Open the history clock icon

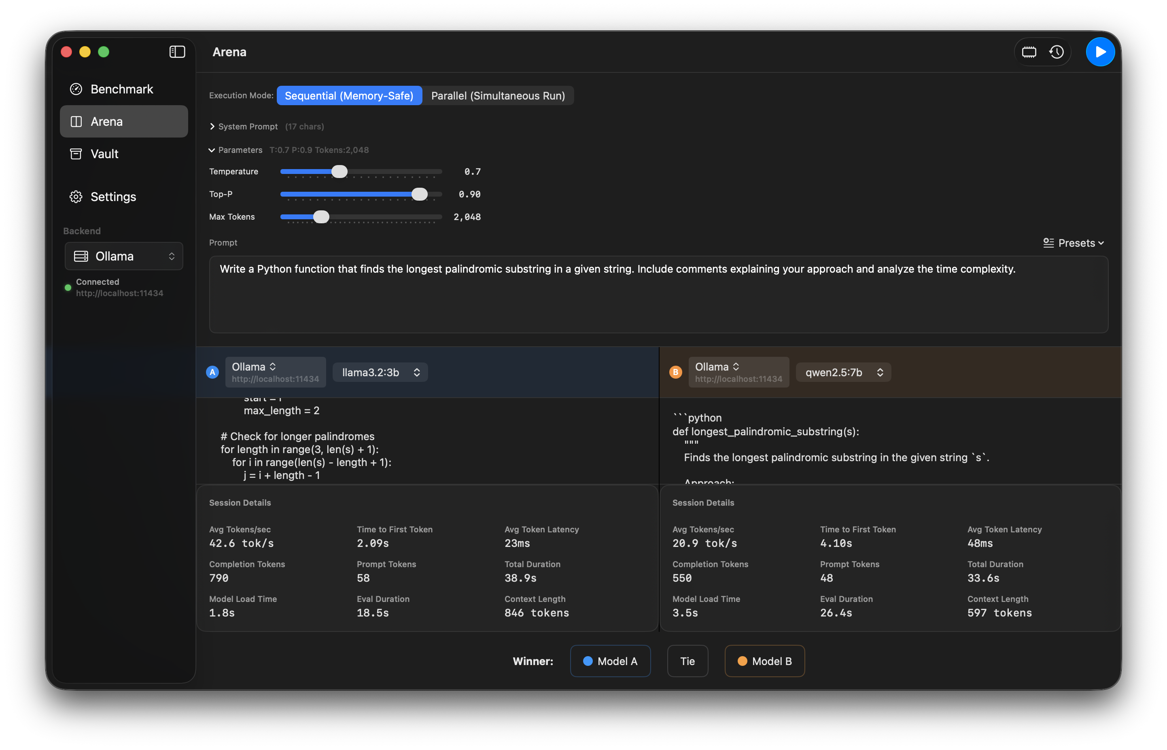coord(1056,52)
